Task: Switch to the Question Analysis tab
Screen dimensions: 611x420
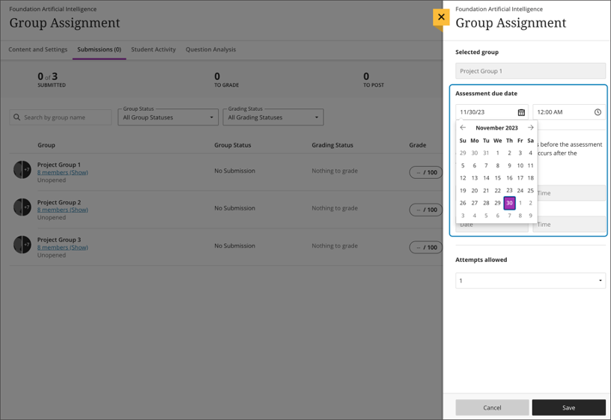Action: pyautogui.click(x=210, y=49)
